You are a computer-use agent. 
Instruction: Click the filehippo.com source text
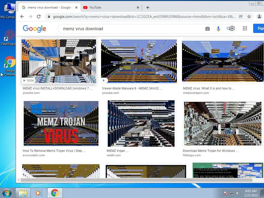click(192, 155)
